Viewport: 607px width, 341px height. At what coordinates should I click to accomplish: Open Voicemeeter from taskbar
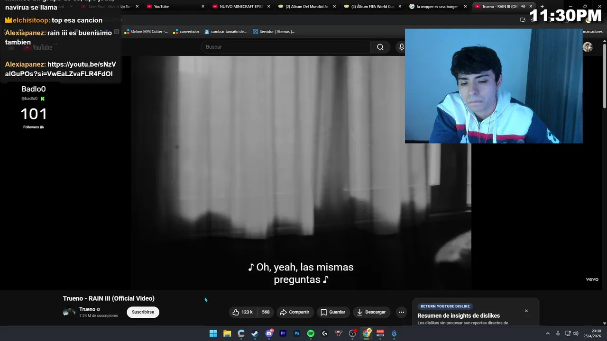[380, 333]
